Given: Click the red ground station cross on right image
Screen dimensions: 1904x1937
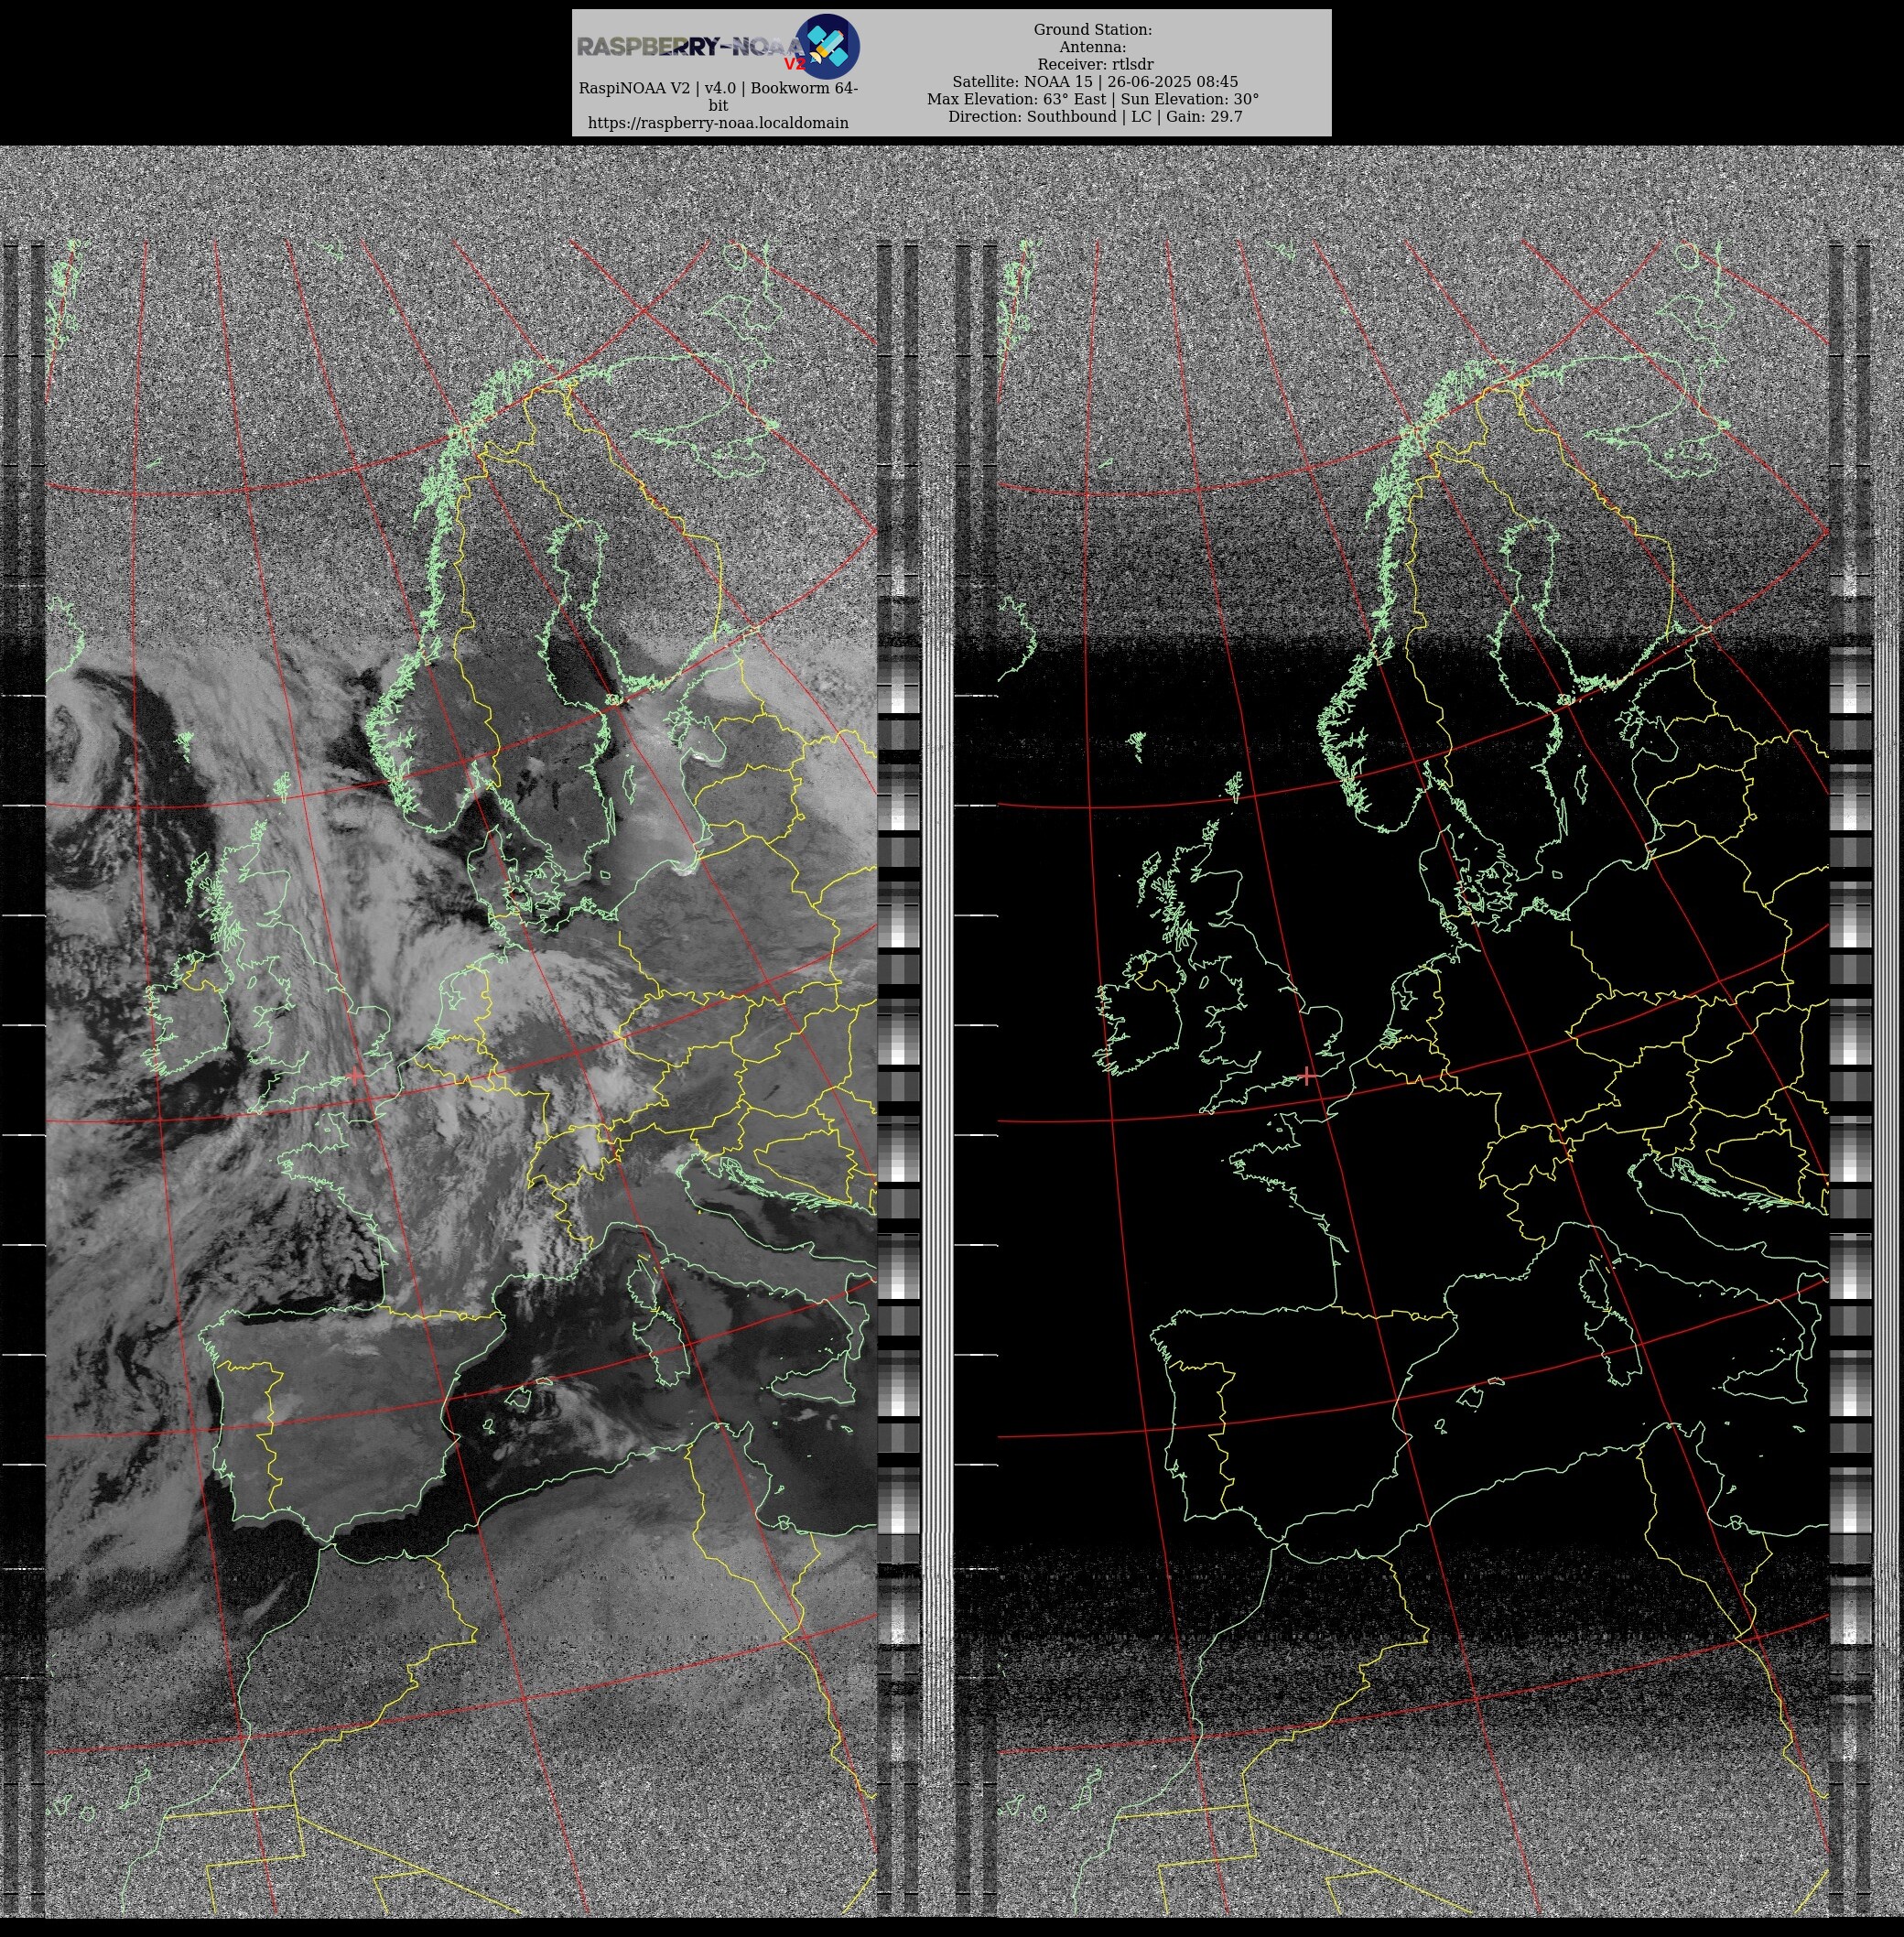Looking at the screenshot, I should (x=1307, y=1076).
